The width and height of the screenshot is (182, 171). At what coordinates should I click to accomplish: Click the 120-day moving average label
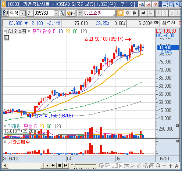coord(84,32)
